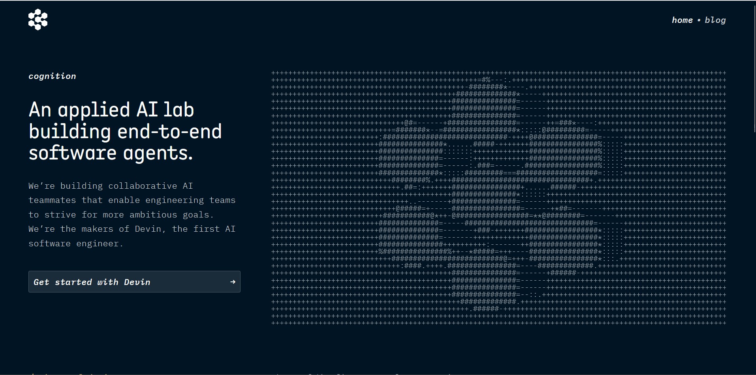The image size is (756, 375).
Task: Open the blog navigation link
Action: [715, 20]
